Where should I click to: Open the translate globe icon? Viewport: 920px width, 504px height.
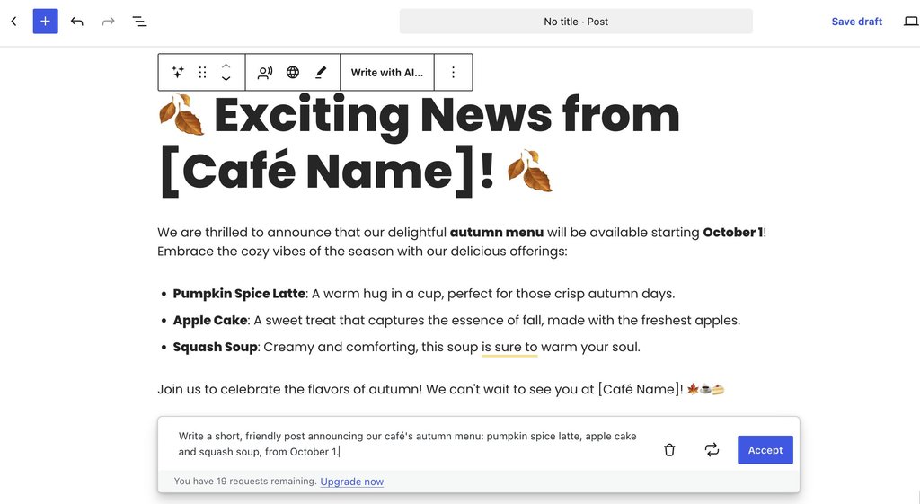click(293, 72)
